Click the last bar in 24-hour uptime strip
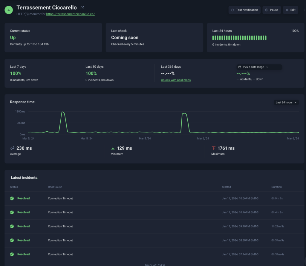 [x=265, y=38]
